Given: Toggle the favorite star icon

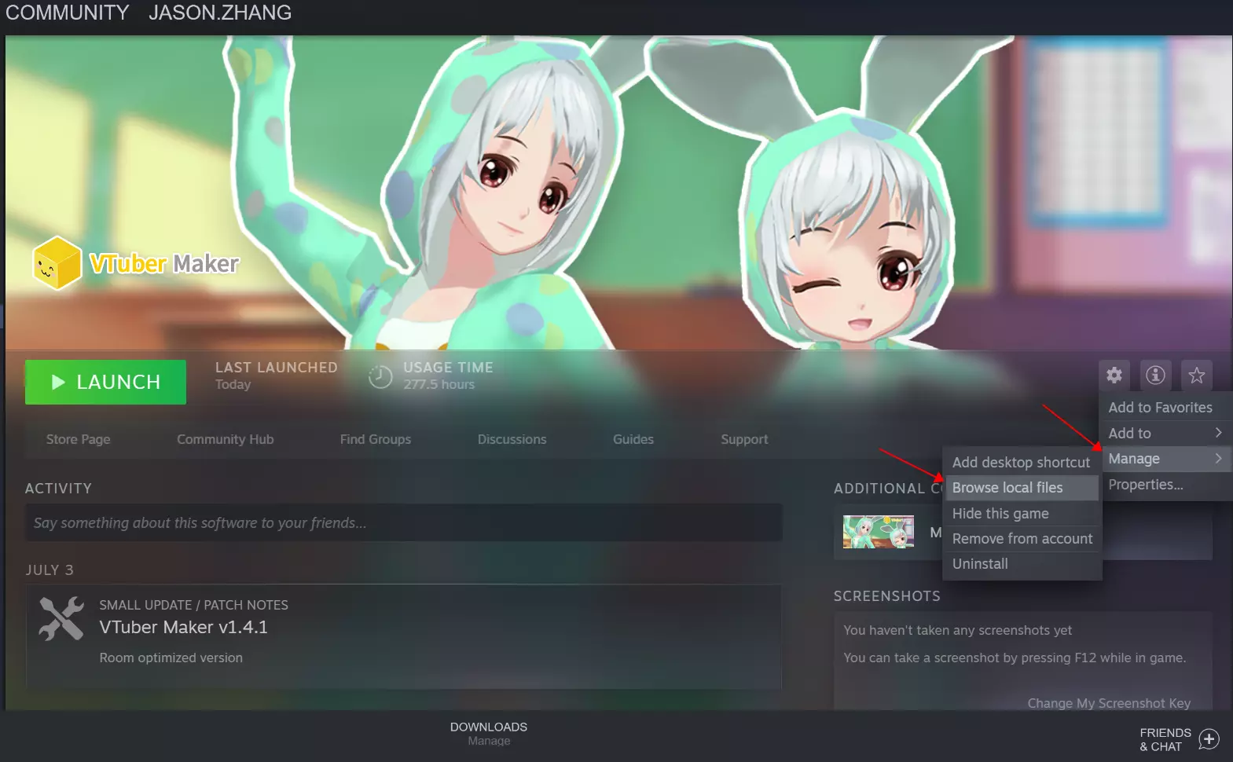Looking at the screenshot, I should (1197, 375).
